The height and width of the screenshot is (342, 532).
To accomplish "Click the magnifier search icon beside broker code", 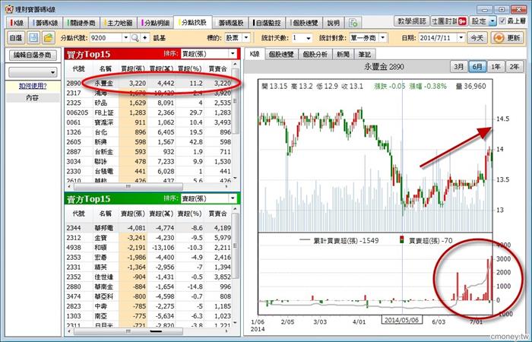I will (135, 37).
